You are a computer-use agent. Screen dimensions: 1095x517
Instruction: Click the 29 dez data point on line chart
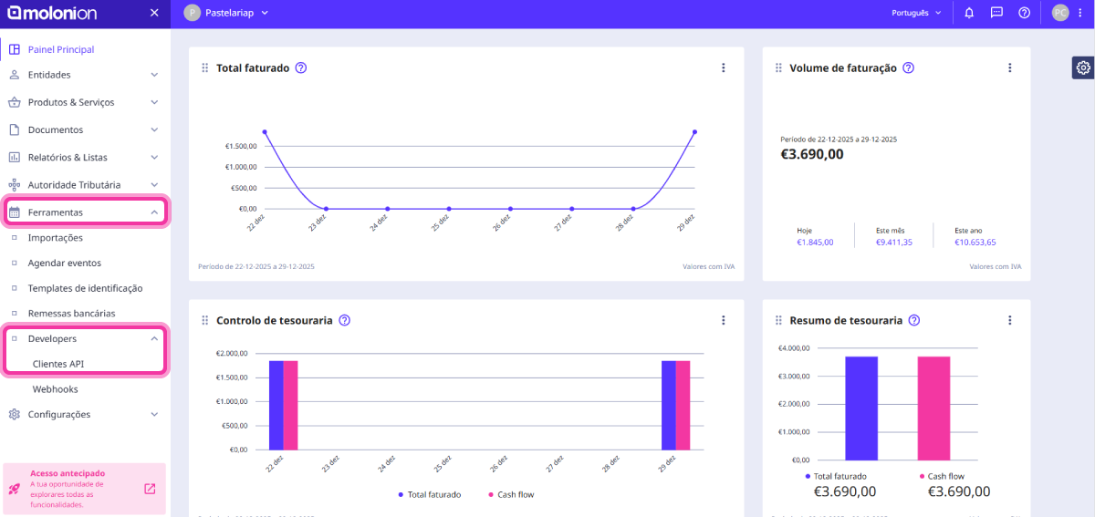pyautogui.click(x=694, y=132)
